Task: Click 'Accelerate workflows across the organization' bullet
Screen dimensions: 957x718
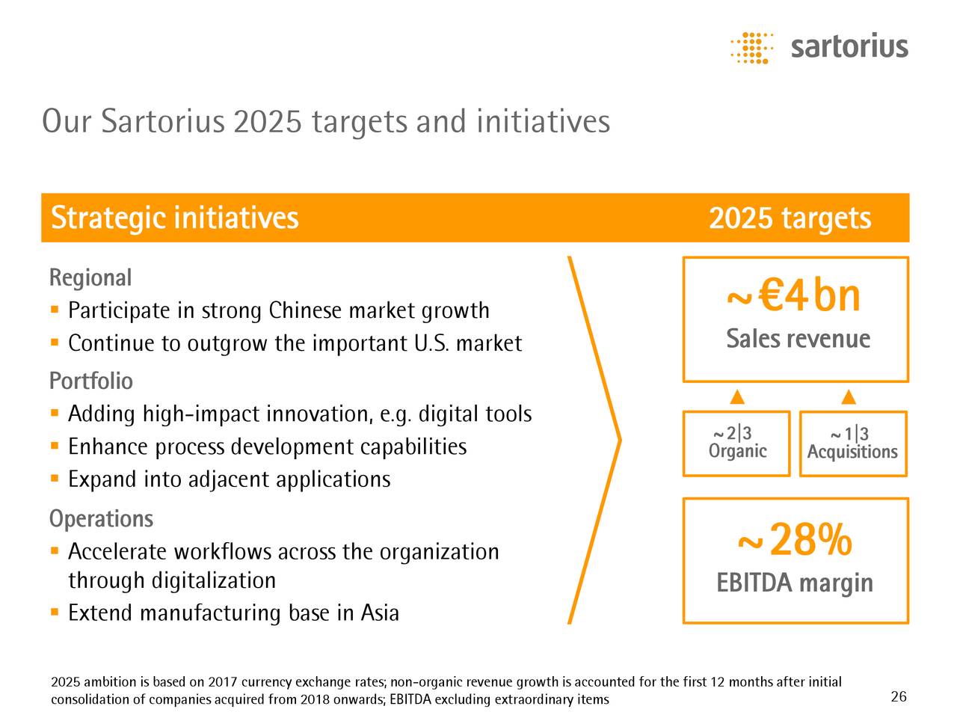Action: point(283,565)
